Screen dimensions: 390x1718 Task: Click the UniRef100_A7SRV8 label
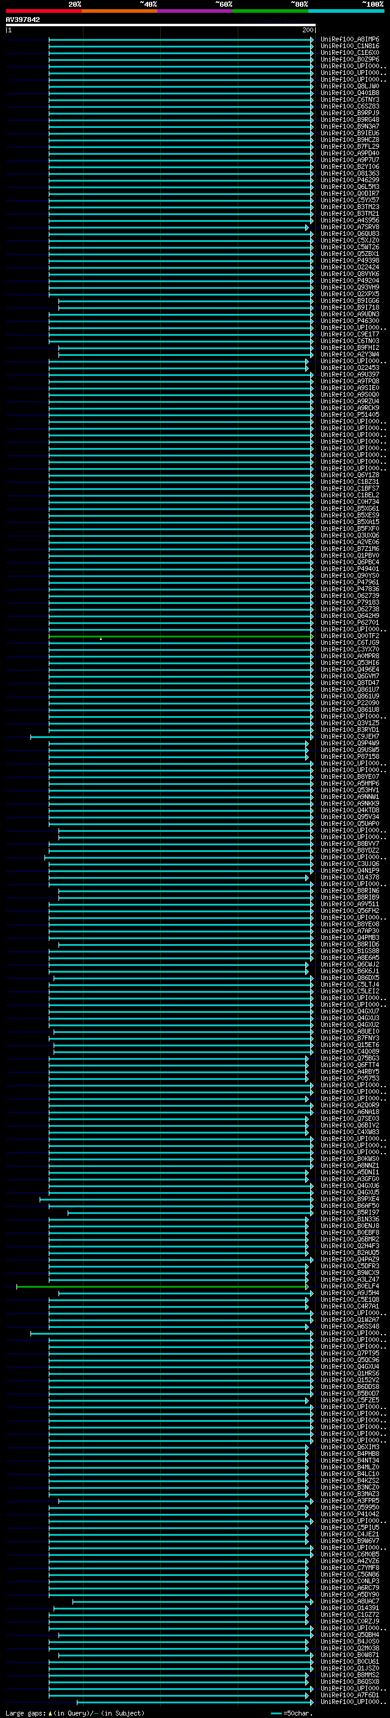pyautogui.click(x=350, y=227)
